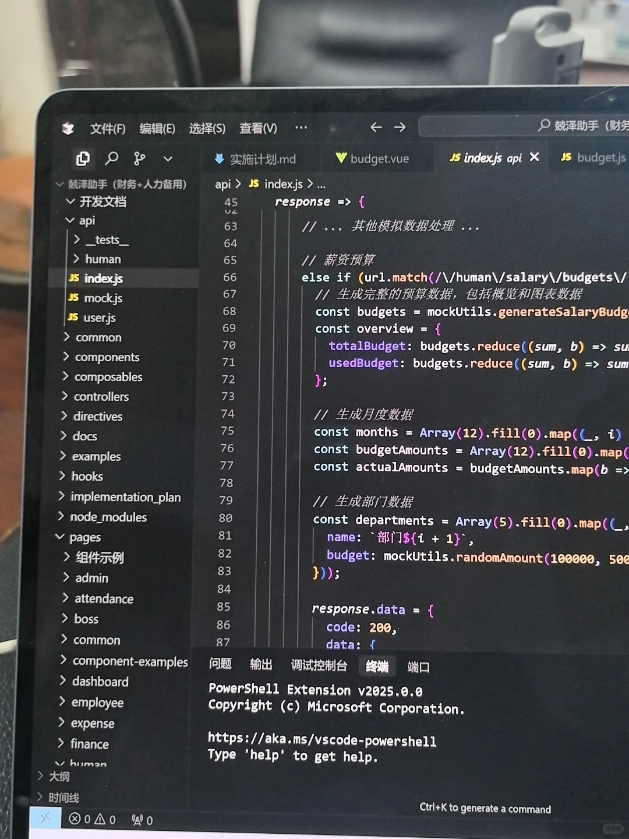The height and width of the screenshot is (839, 629).
Task: Expand the components folder
Action: click(x=101, y=357)
